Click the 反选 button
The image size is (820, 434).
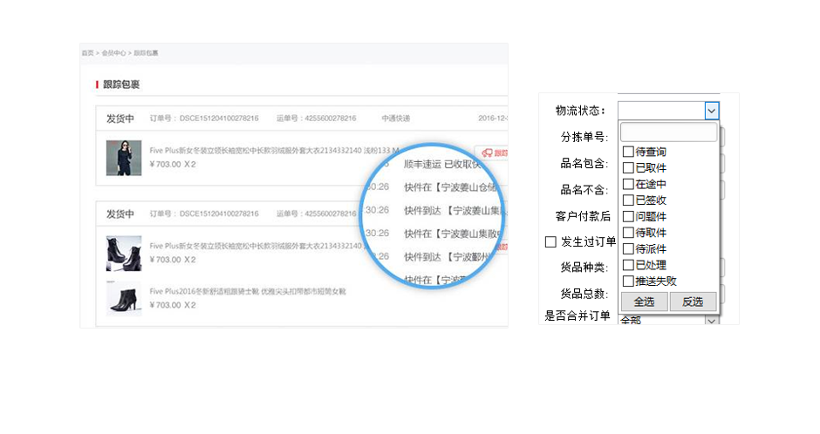693,302
